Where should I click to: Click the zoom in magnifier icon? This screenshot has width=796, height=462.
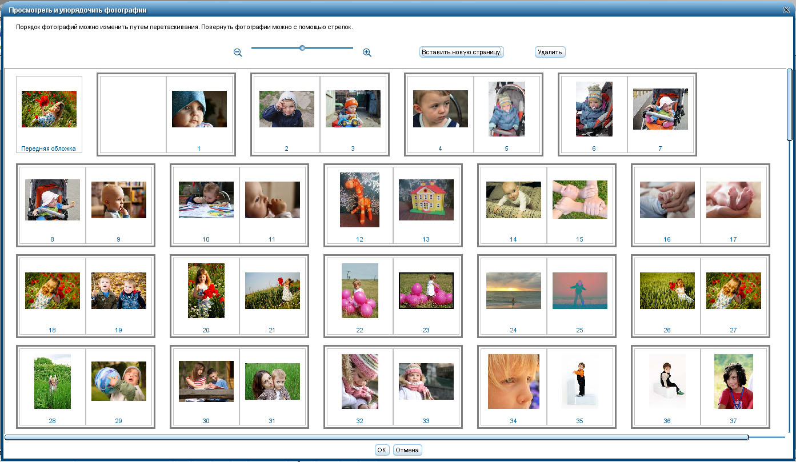367,53
